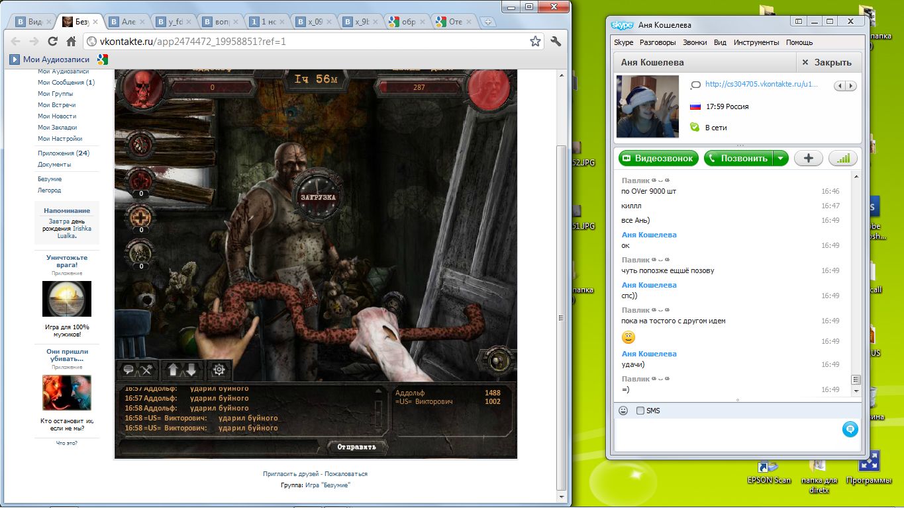
Task: Switch to the обр Google tab
Action: tap(409, 22)
